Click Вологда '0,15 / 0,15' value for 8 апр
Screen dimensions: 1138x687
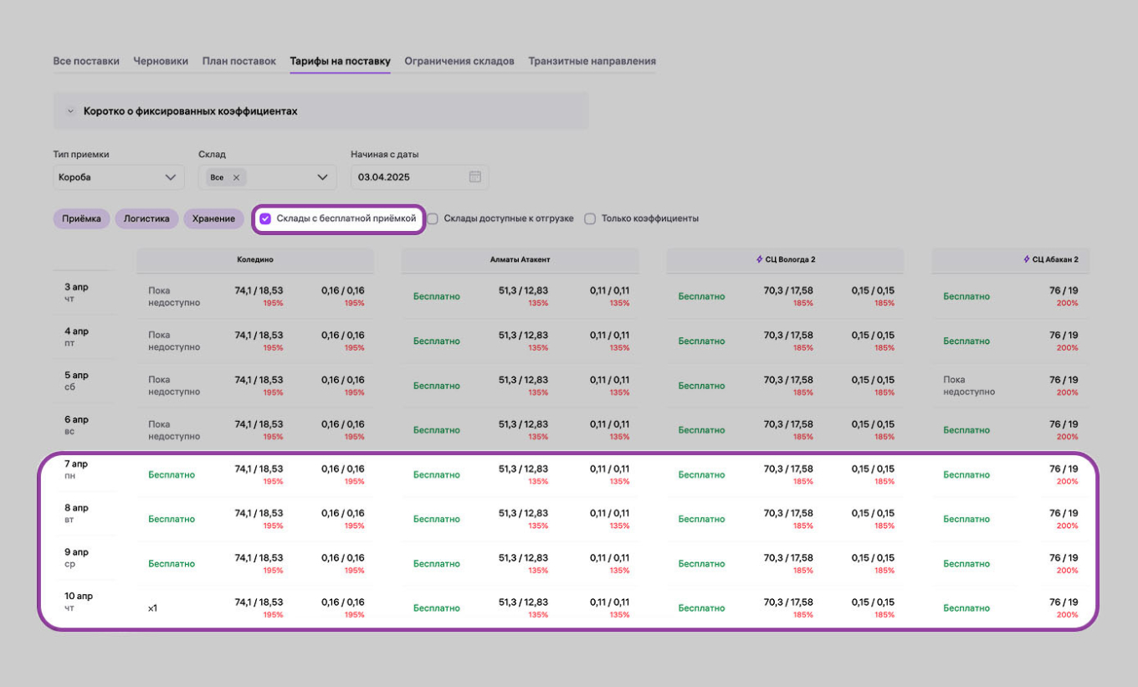[874, 513]
